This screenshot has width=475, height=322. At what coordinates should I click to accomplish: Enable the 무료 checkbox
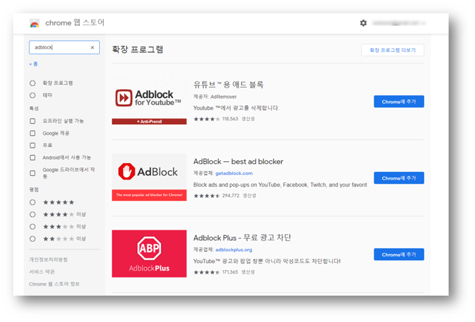[33, 145]
